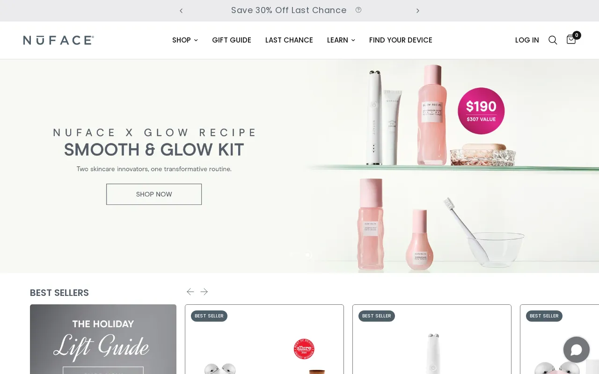Click Best Sellers carousel left arrow
The height and width of the screenshot is (374, 599).
[x=190, y=292]
